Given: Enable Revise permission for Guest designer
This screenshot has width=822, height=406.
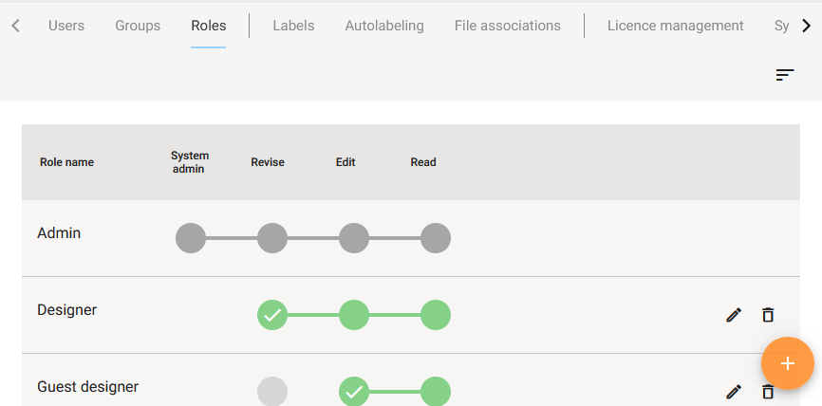Looking at the screenshot, I should (x=272, y=391).
